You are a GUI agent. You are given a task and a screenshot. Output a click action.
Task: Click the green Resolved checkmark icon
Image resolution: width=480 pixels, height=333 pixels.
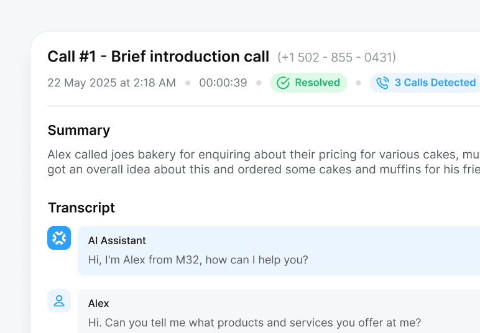tap(284, 83)
